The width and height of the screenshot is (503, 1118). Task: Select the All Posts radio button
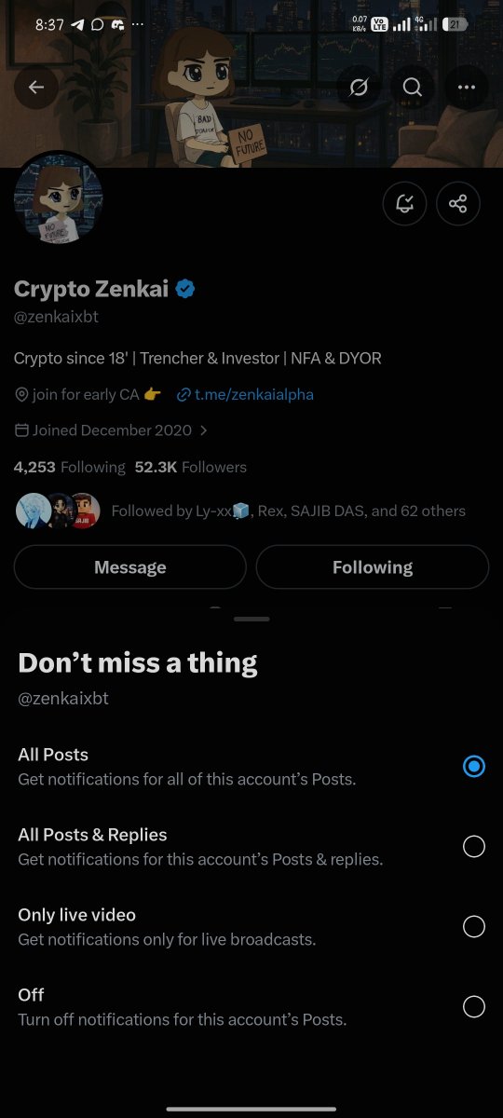pyautogui.click(x=474, y=767)
